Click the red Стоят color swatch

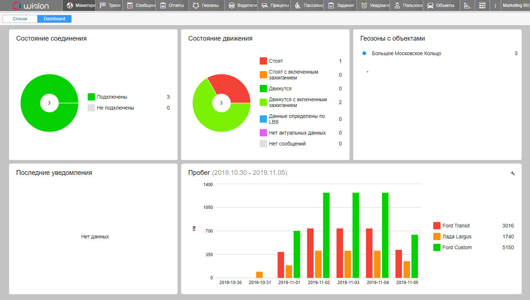263,61
